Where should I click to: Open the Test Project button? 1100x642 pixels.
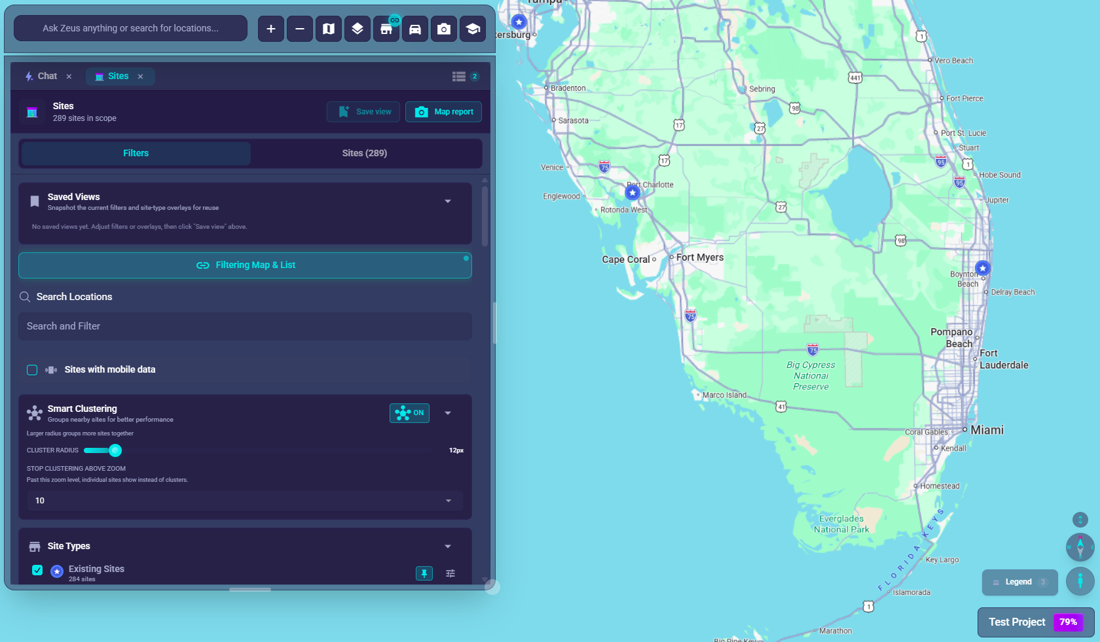point(1036,622)
